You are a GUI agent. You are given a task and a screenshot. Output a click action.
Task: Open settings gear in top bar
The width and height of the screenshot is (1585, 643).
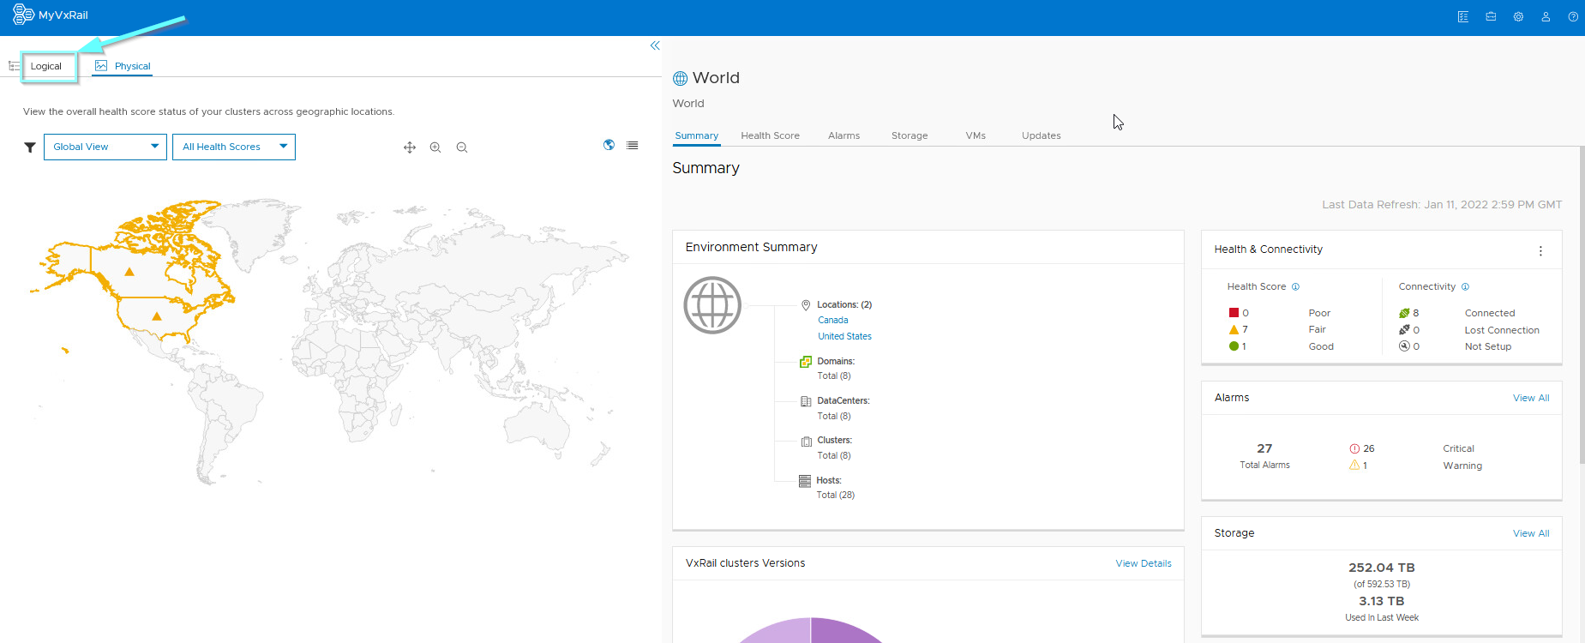[x=1518, y=16]
